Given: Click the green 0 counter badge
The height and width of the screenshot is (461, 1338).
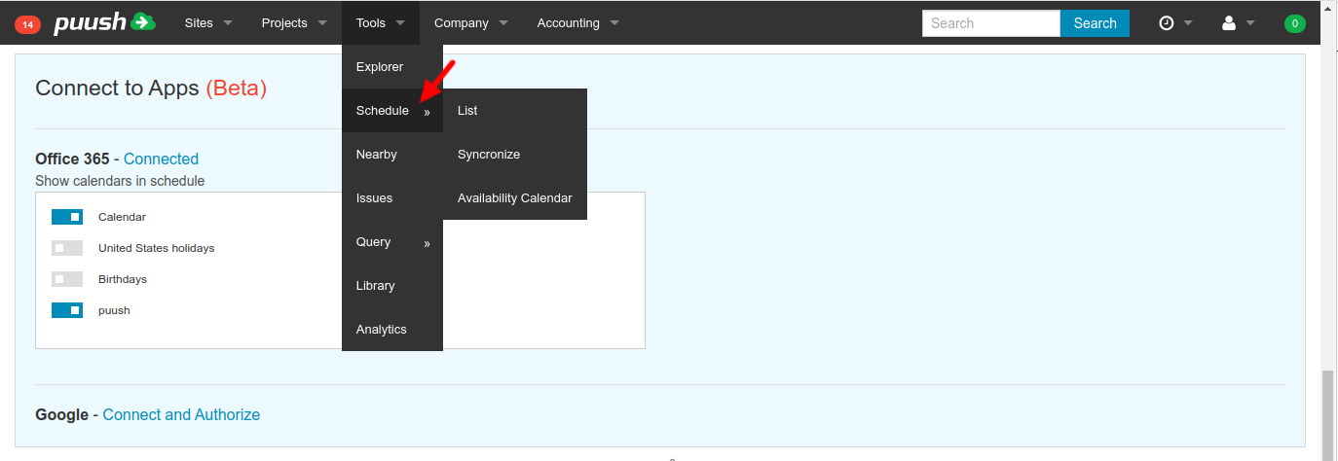Looking at the screenshot, I should [1294, 24].
